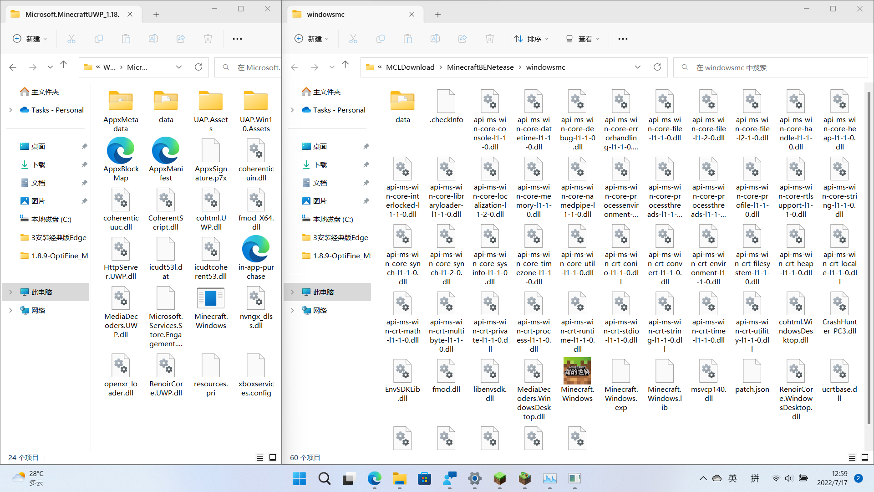Switch windowsmc to large icons view button

coord(865,457)
